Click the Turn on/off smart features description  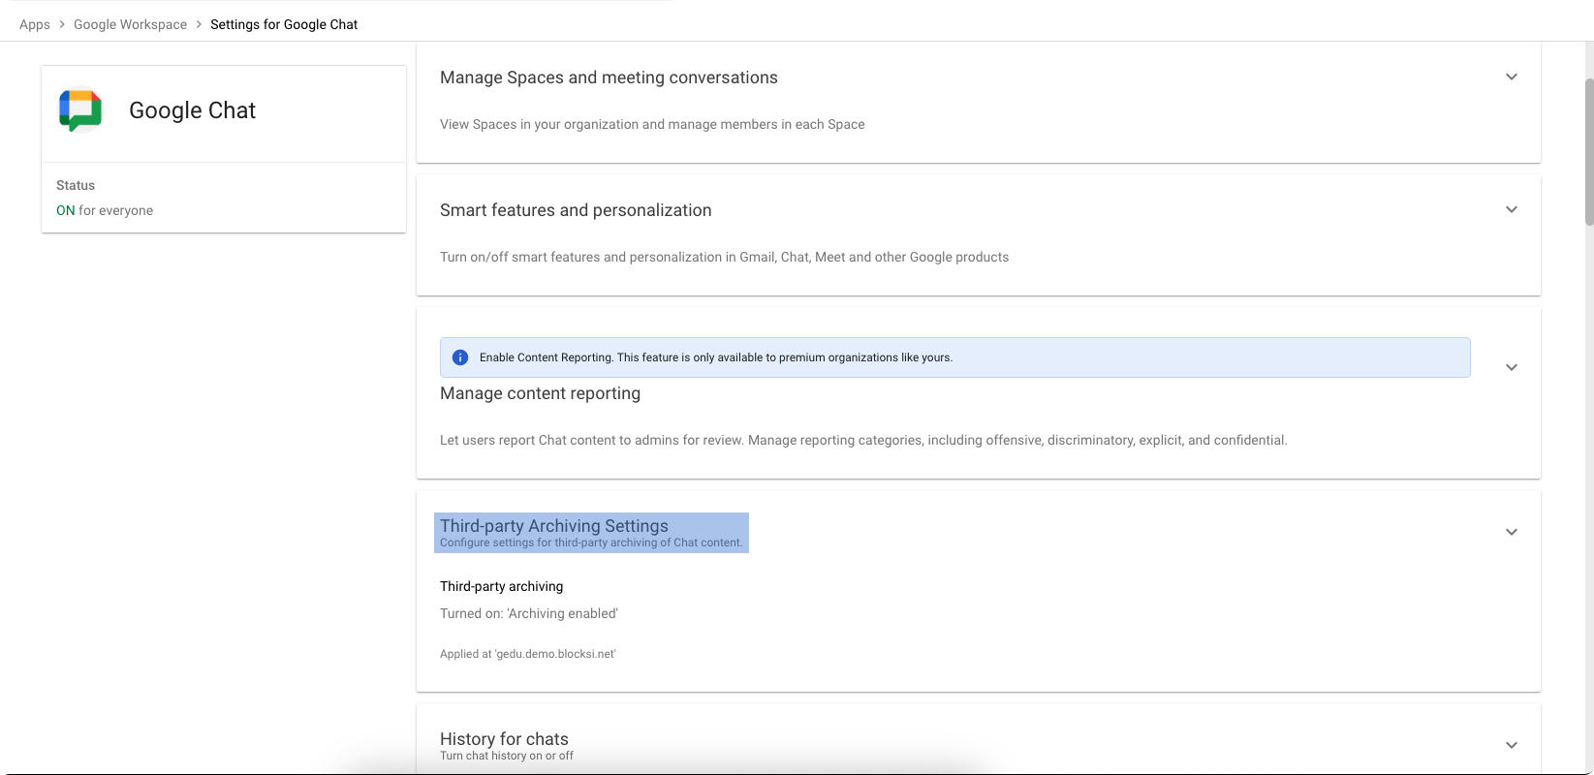point(724,257)
